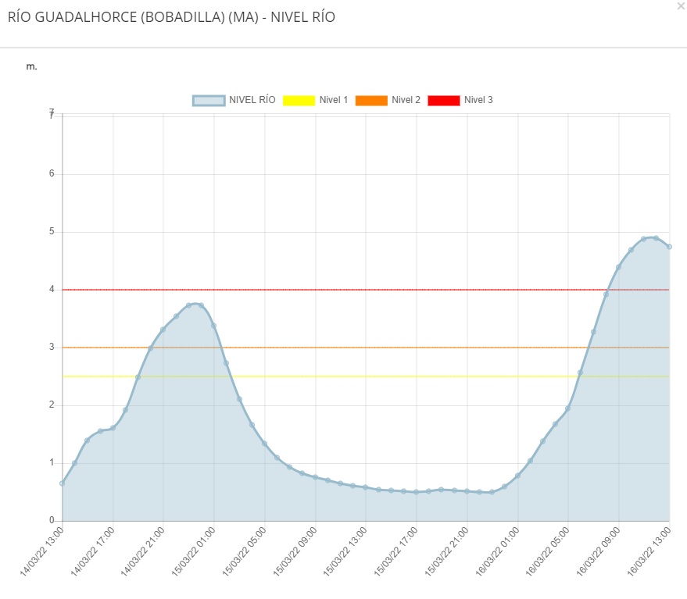Click the x-axis label 14/03/22 21:00
The width and height of the screenshot is (687, 599).
(143, 551)
